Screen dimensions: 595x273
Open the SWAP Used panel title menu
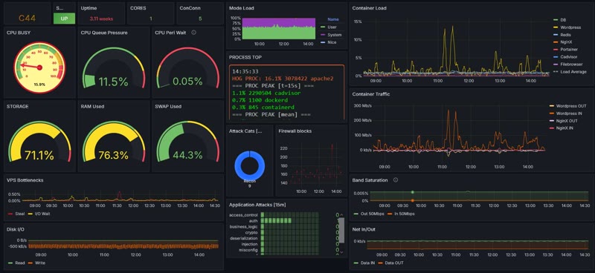[168, 106]
